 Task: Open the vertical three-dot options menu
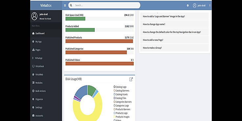click(209, 5)
